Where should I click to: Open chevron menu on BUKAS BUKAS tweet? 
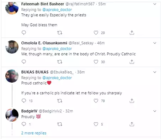pyautogui.click(x=155, y=72)
